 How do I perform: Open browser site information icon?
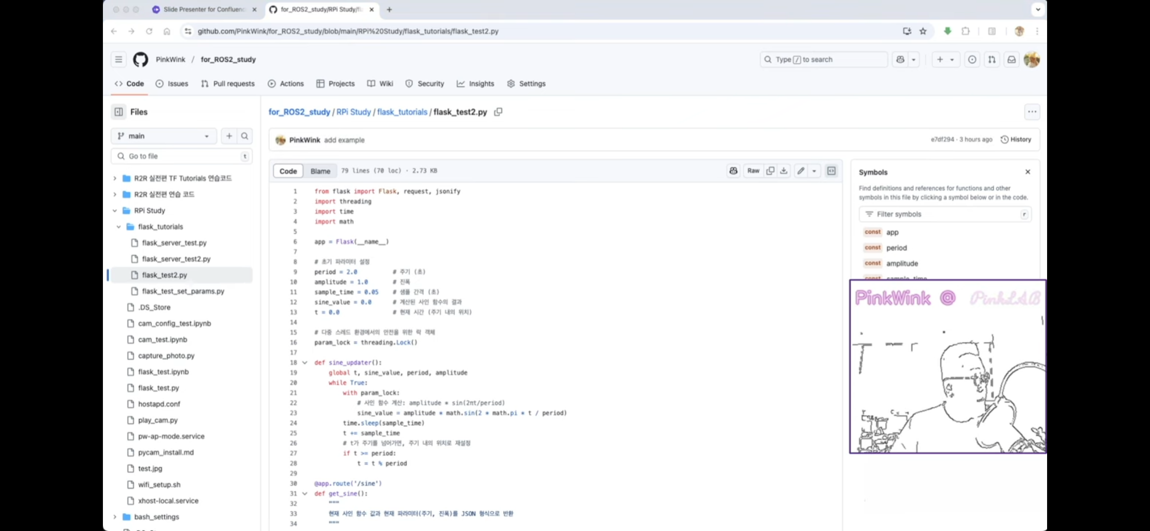coord(188,31)
